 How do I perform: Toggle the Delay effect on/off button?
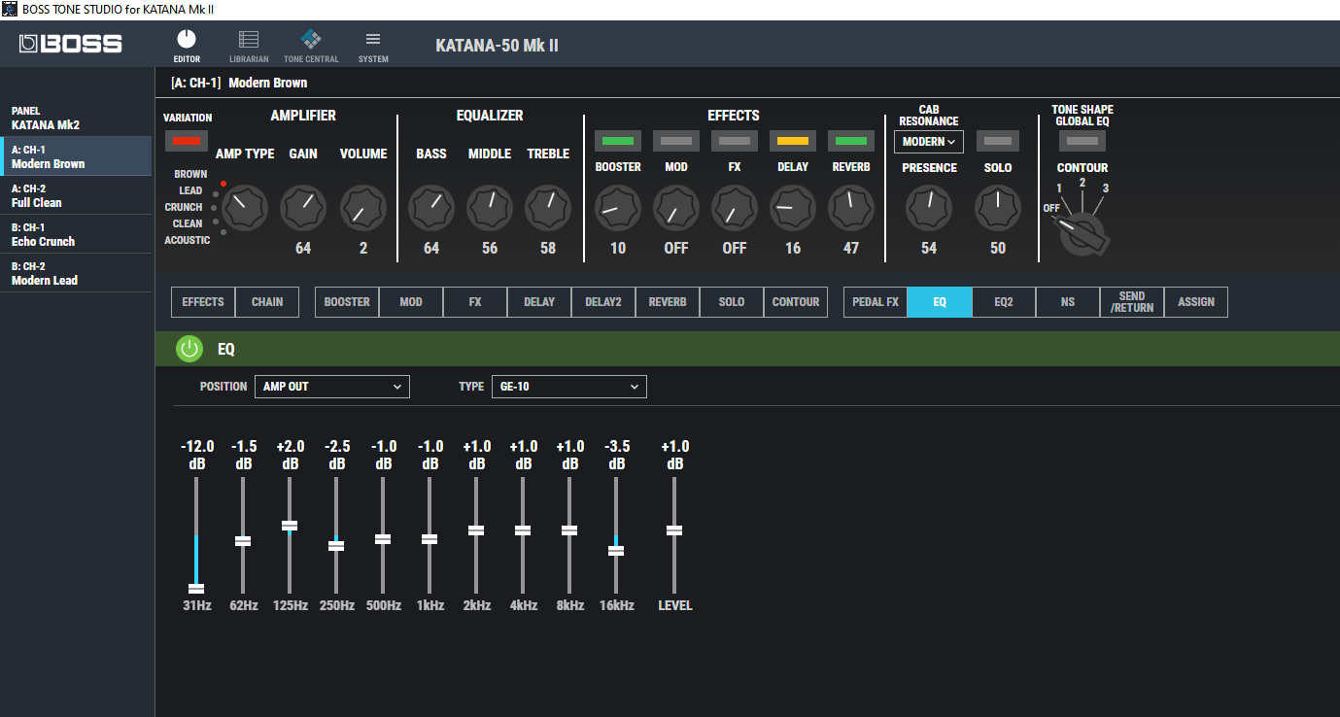coord(793,141)
